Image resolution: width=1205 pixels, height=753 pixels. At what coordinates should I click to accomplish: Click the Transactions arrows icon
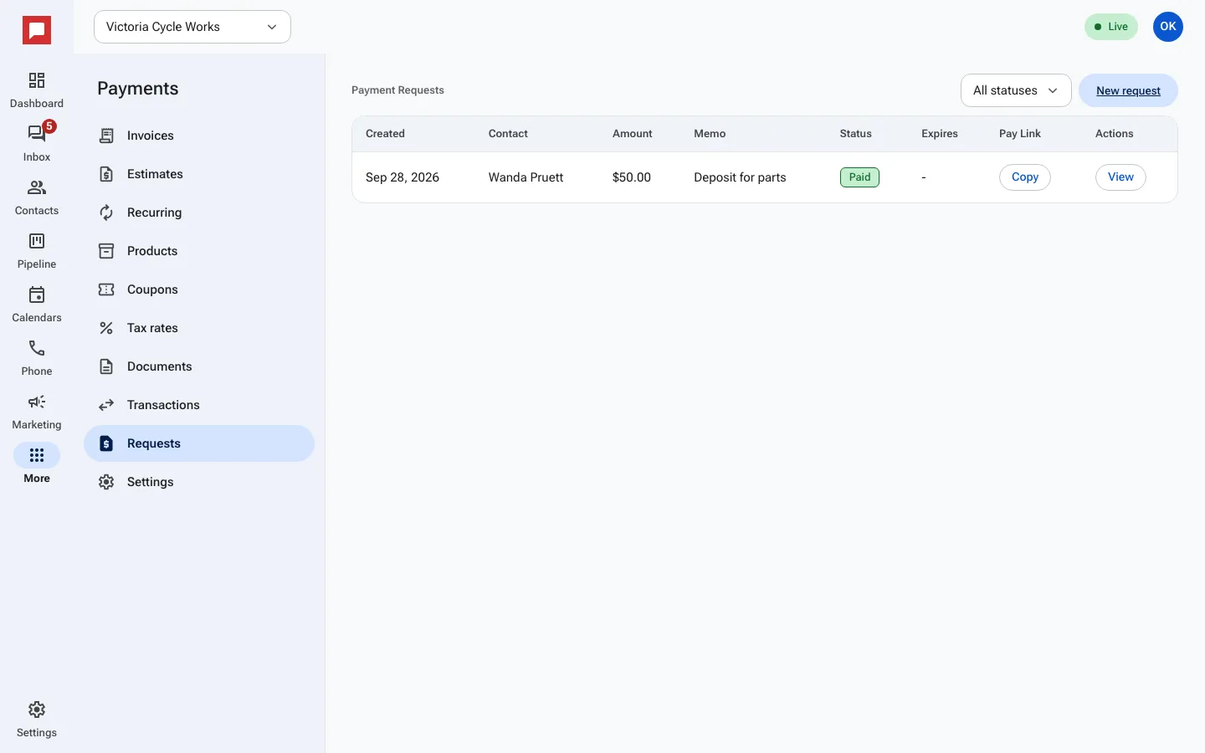(106, 405)
